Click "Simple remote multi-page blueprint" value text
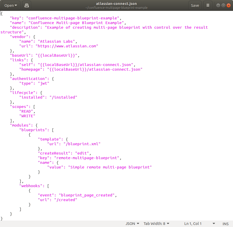233x227 pixels. click(110, 167)
